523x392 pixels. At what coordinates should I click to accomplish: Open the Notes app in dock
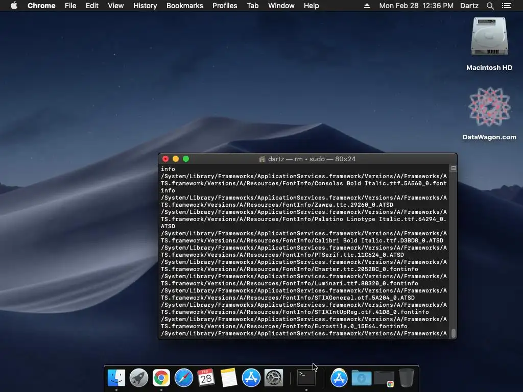229,378
